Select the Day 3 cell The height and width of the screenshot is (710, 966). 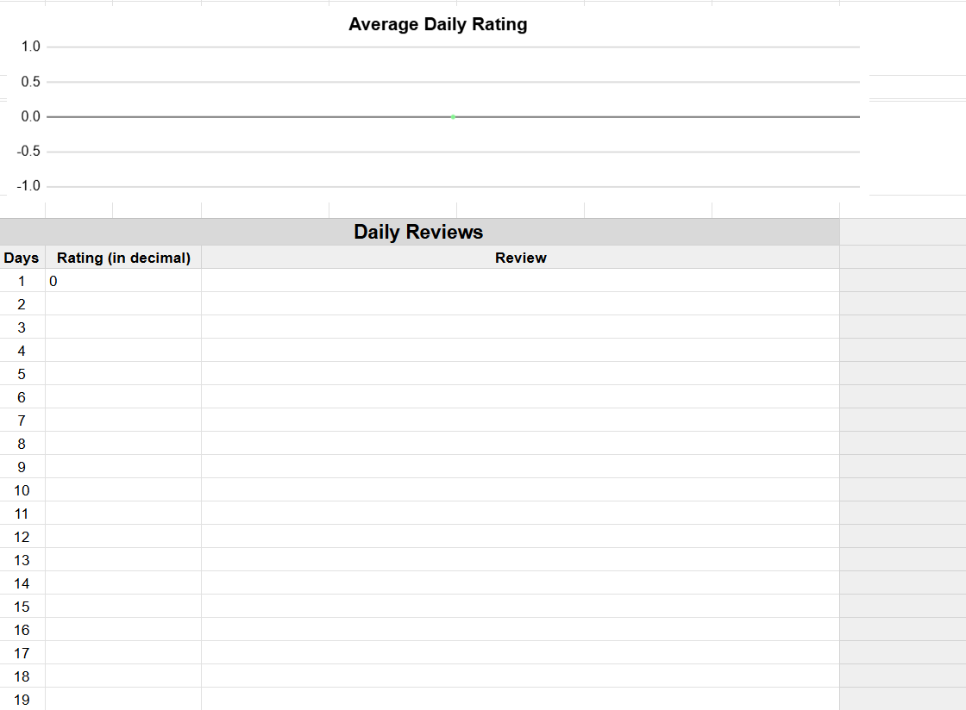click(x=22, y=327)
